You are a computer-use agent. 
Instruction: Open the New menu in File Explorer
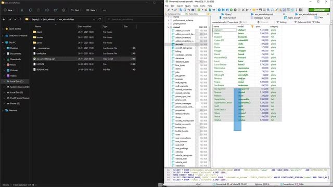tap(9, 10)
